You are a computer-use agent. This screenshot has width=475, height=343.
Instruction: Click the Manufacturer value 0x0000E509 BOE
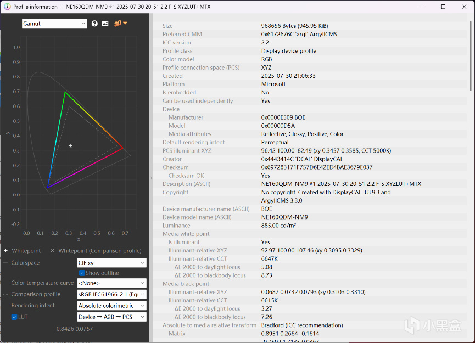click(283, 117)
